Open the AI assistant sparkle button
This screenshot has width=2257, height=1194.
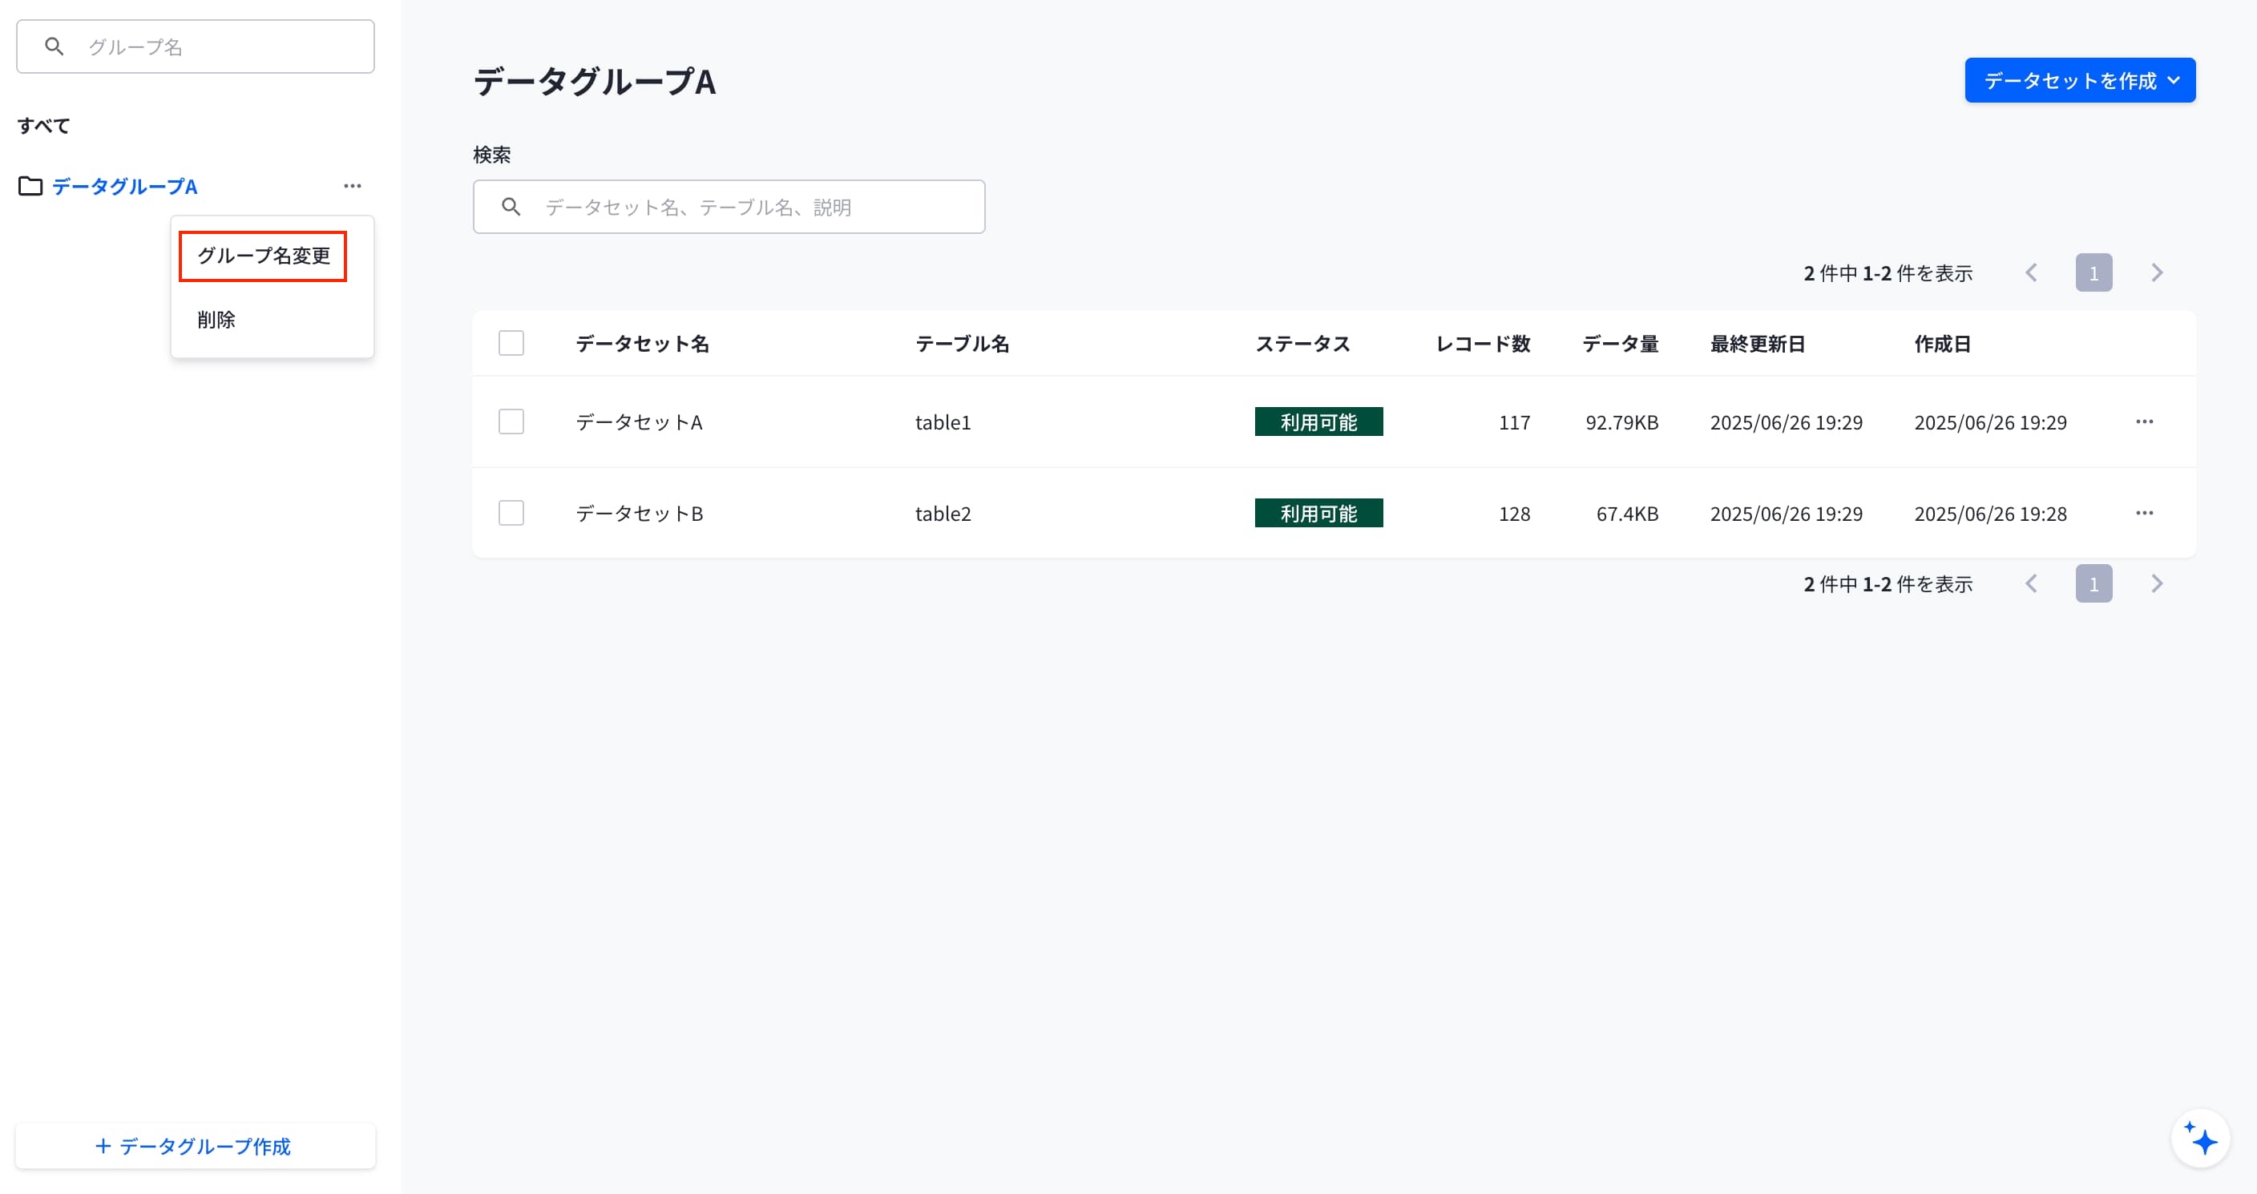pos(2200,1139)
